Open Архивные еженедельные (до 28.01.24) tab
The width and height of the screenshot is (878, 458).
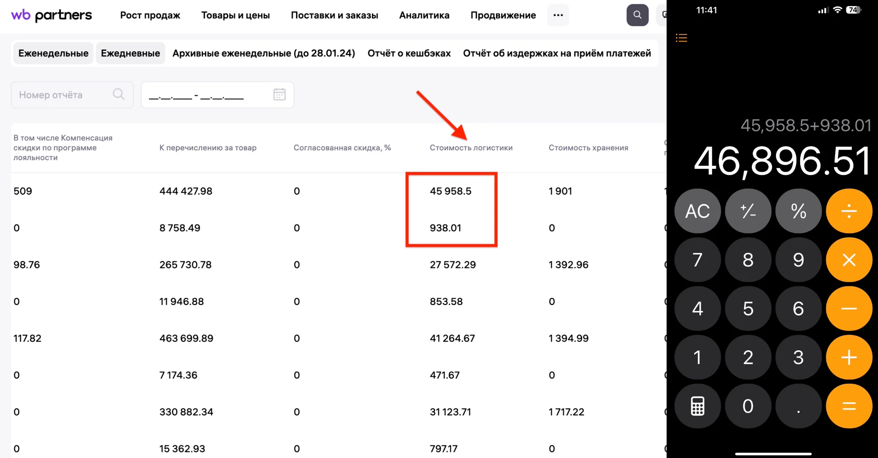click(x=264, y=53)
